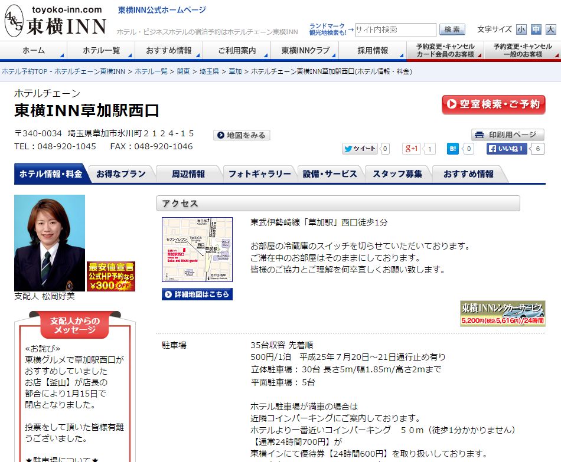Open the おすすめ情報 top navigation menu
This screenshot has height=462, width=561.
(169, 50)
